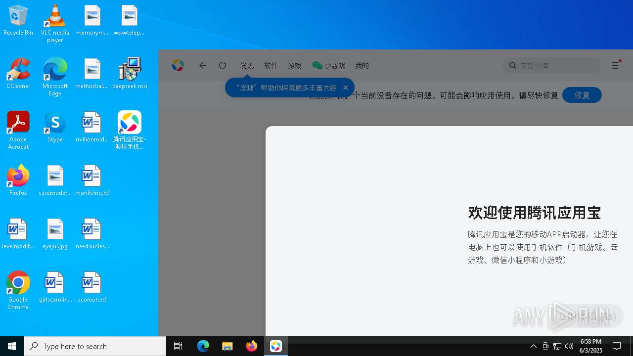Screen dimensions: 633x356
Task: Switch to the 发现 tab
Action: coord(247,65)
